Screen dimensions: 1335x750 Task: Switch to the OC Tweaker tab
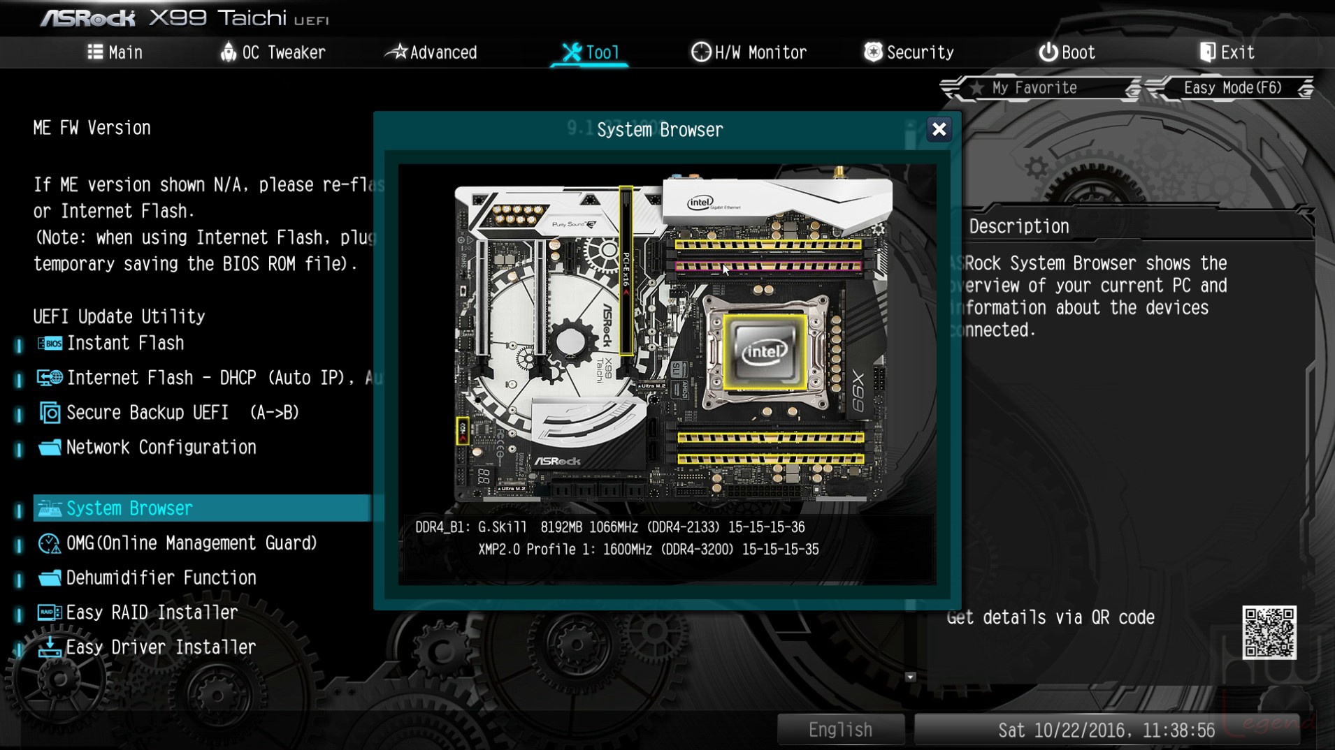273,52
